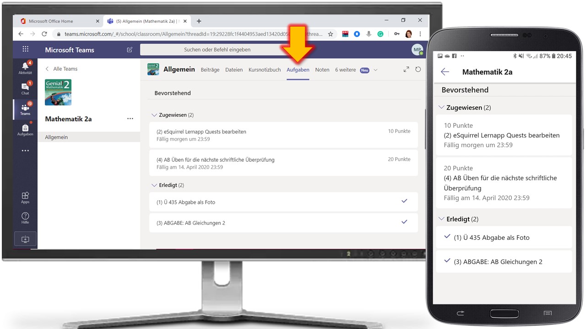Screen dimensions: 586x329
Task: Open Chat in the Teams sidebar
Action: 25,88
